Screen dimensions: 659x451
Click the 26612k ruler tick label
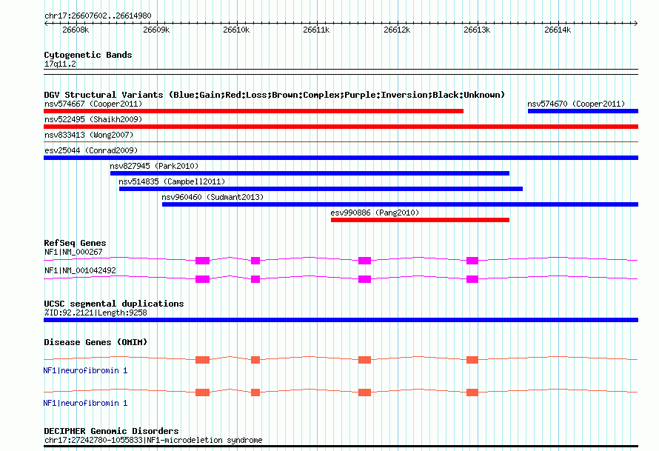[397, 30]
